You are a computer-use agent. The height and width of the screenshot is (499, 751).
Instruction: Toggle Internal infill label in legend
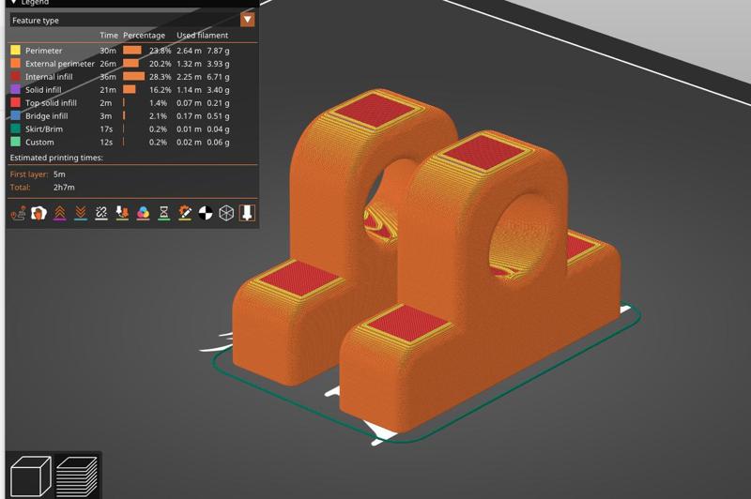[x=49, y=77]
